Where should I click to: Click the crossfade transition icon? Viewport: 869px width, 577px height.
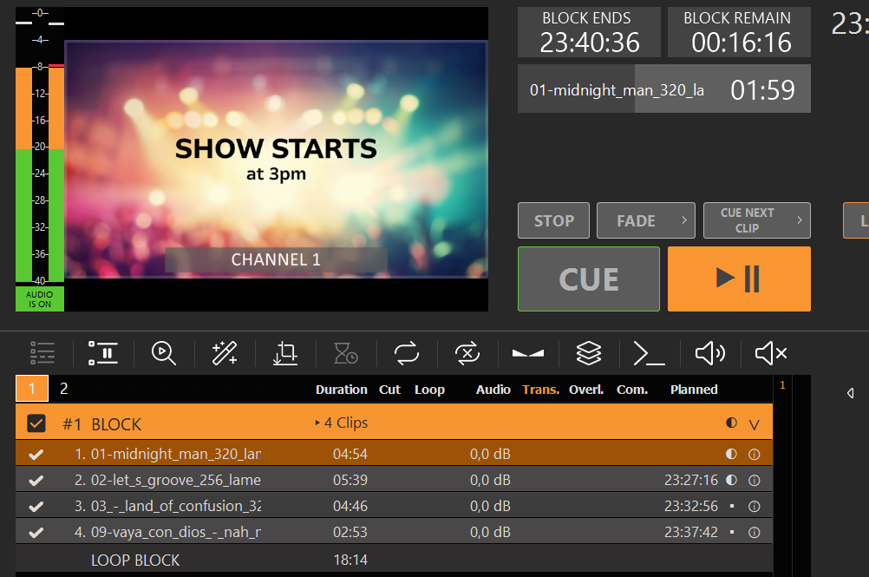528,353
